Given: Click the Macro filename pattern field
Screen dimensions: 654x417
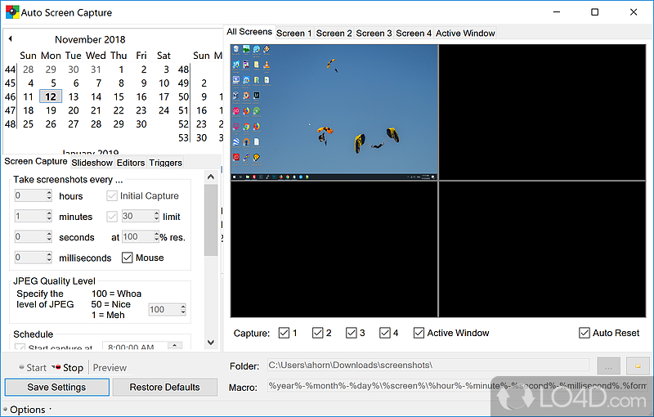Looking at the screenshot, I should coord(458,386).
